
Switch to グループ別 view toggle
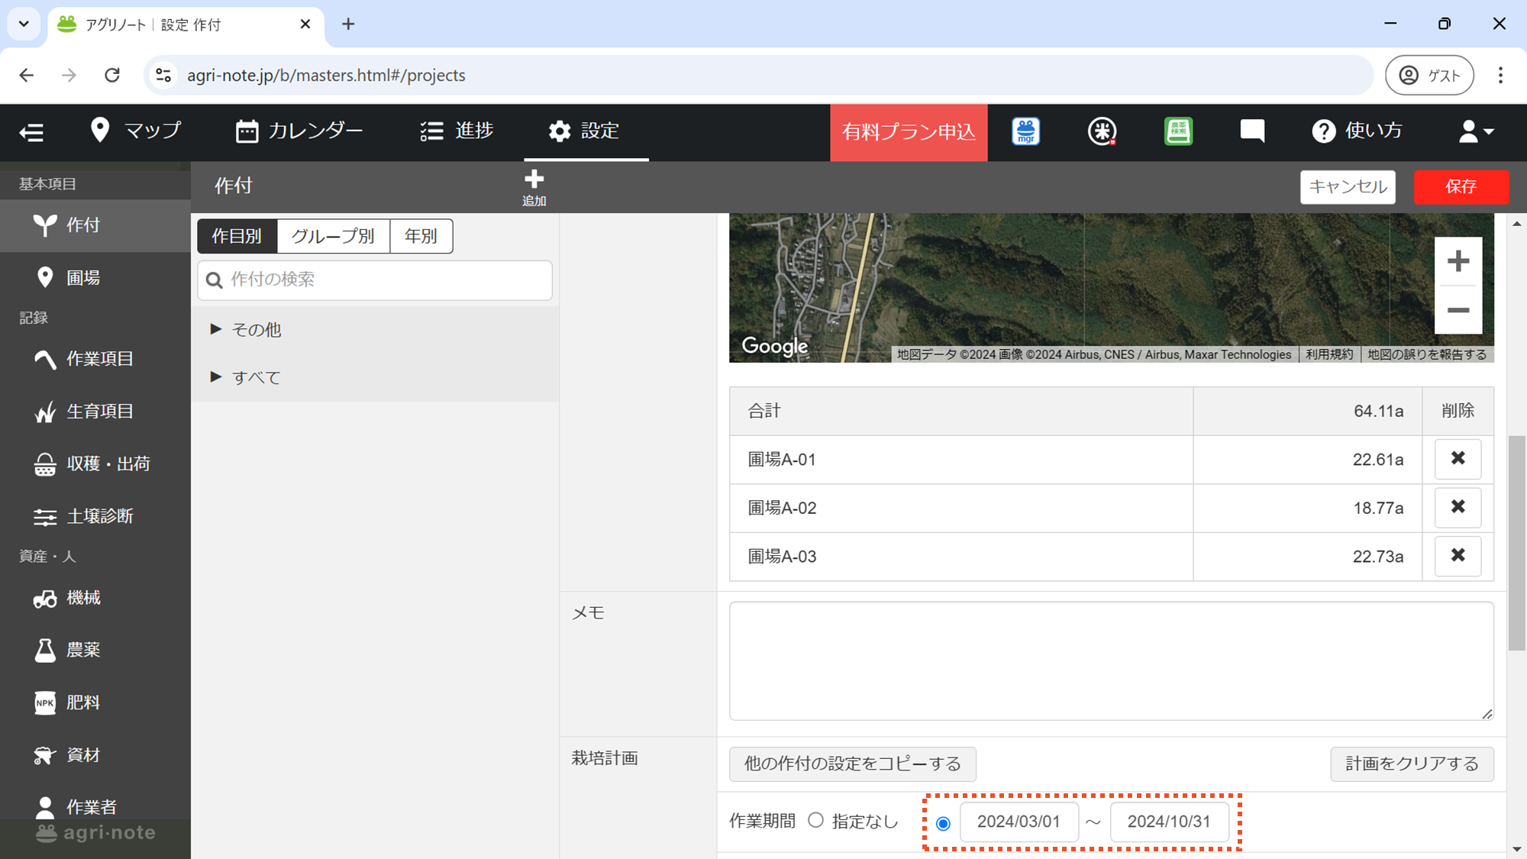333,236
